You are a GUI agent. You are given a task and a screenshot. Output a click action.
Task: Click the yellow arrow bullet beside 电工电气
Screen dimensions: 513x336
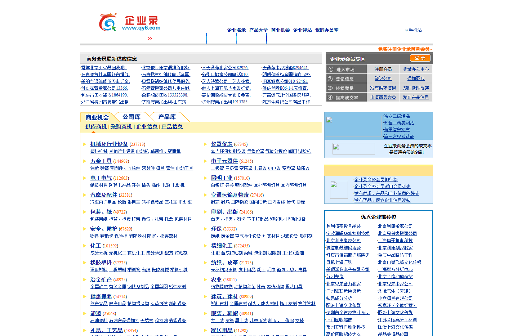coord(85,178)
